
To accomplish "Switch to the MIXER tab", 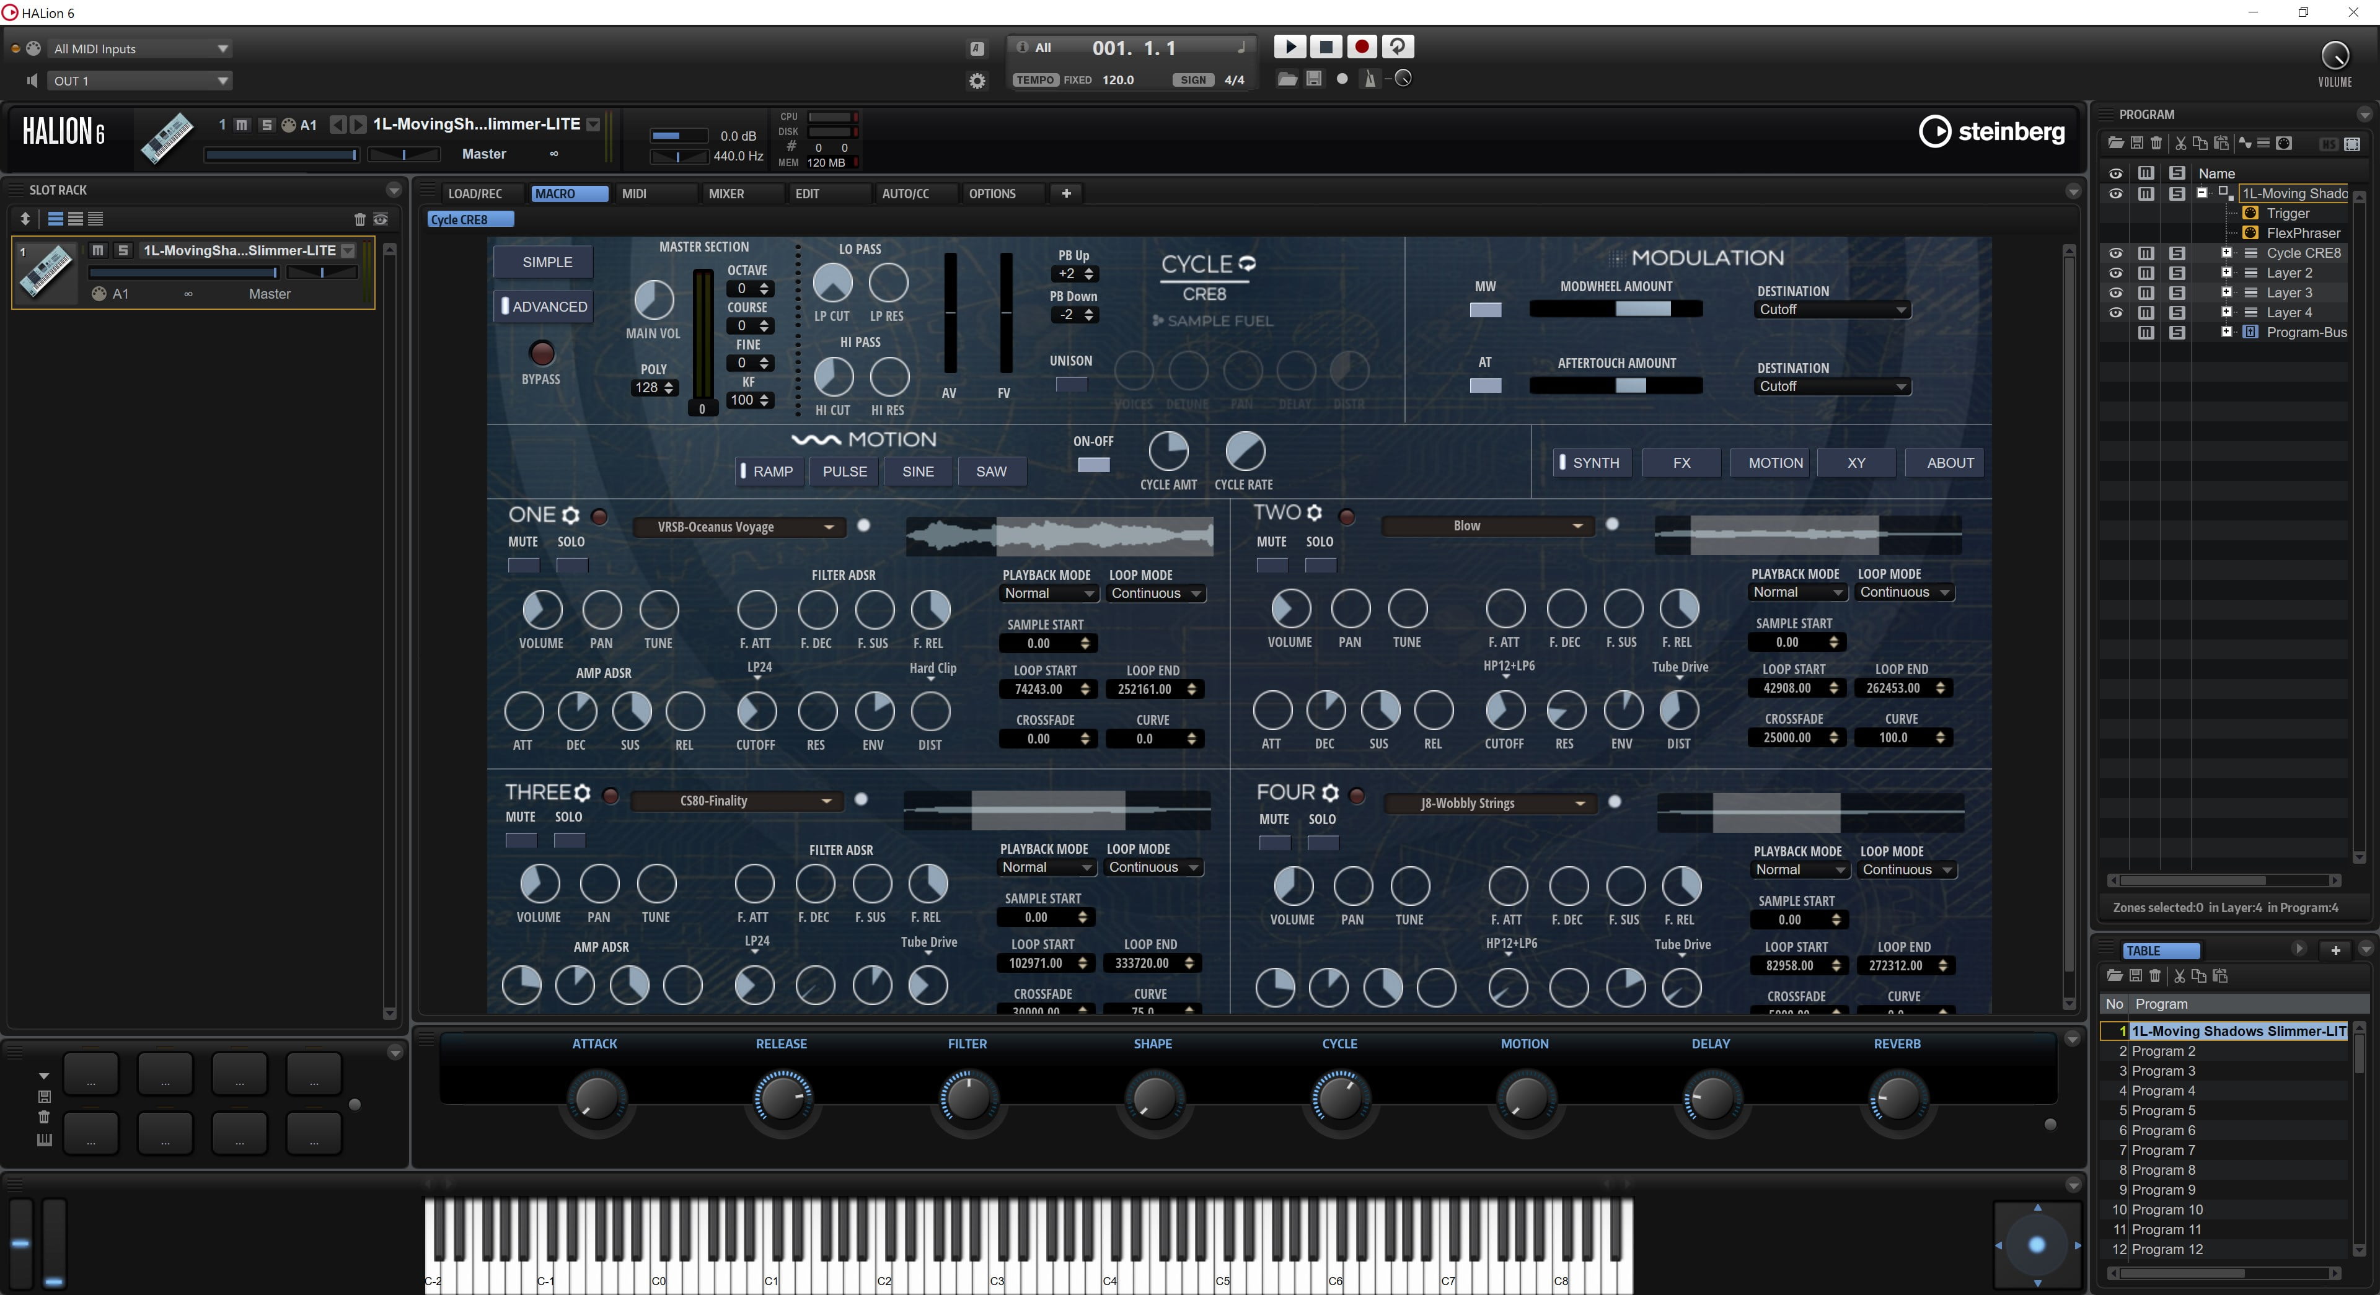I will tap(726, 193).
